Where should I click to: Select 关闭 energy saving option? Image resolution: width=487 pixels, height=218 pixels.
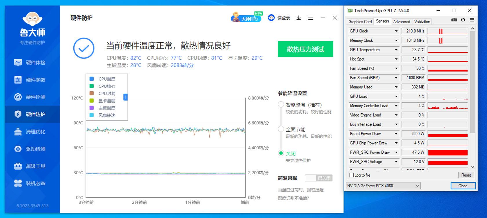click(x=281, y=153)
